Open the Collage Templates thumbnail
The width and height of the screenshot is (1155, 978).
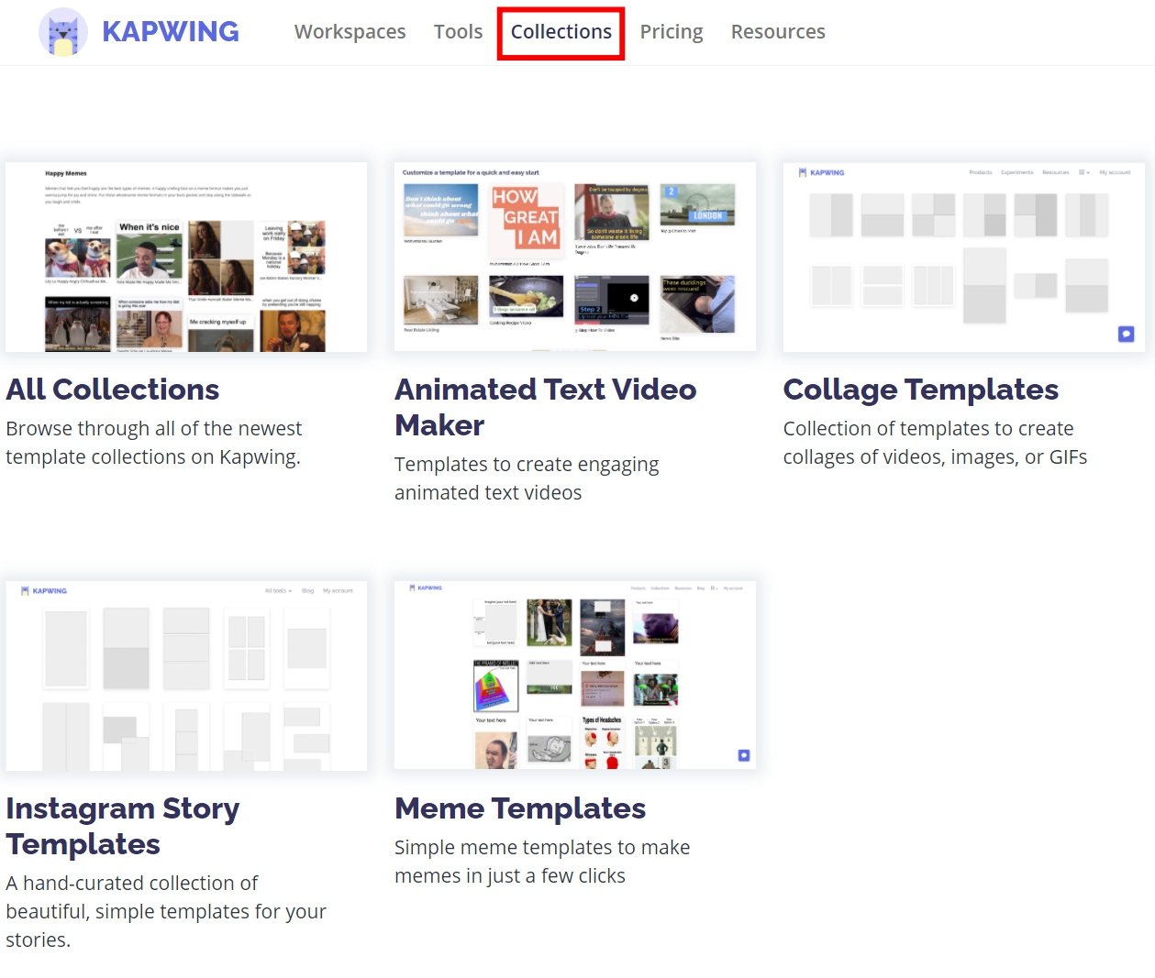pos(963,258)
